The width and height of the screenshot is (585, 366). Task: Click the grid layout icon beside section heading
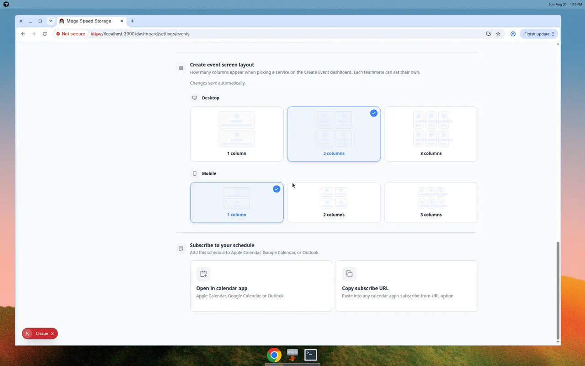pos(181,68)
